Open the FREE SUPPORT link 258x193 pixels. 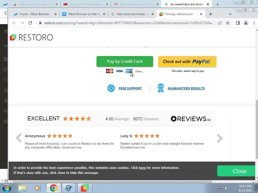[130, 88]
